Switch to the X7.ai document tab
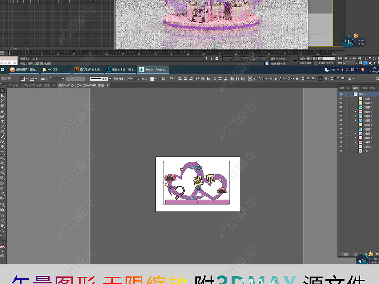The image size is (379, 284). point(29,85)
